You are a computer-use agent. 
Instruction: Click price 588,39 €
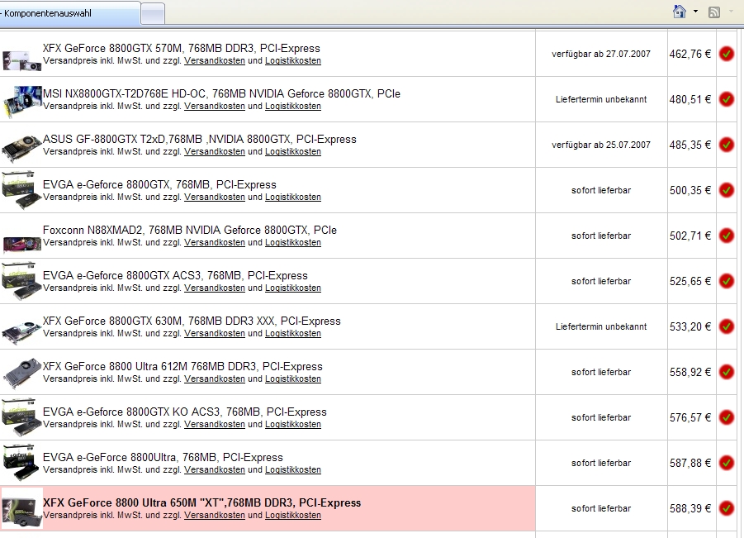pyautogui.click(x=690, y=508)
